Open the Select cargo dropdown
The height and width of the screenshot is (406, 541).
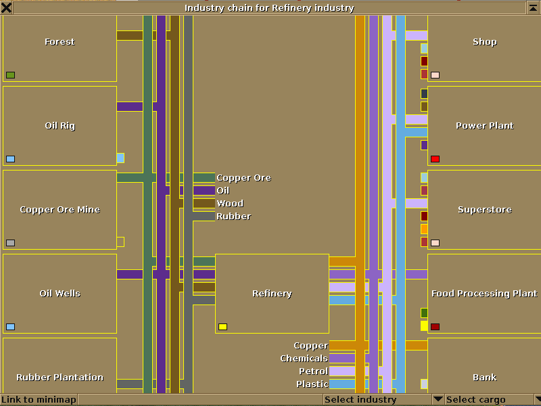tap(493, 399)
